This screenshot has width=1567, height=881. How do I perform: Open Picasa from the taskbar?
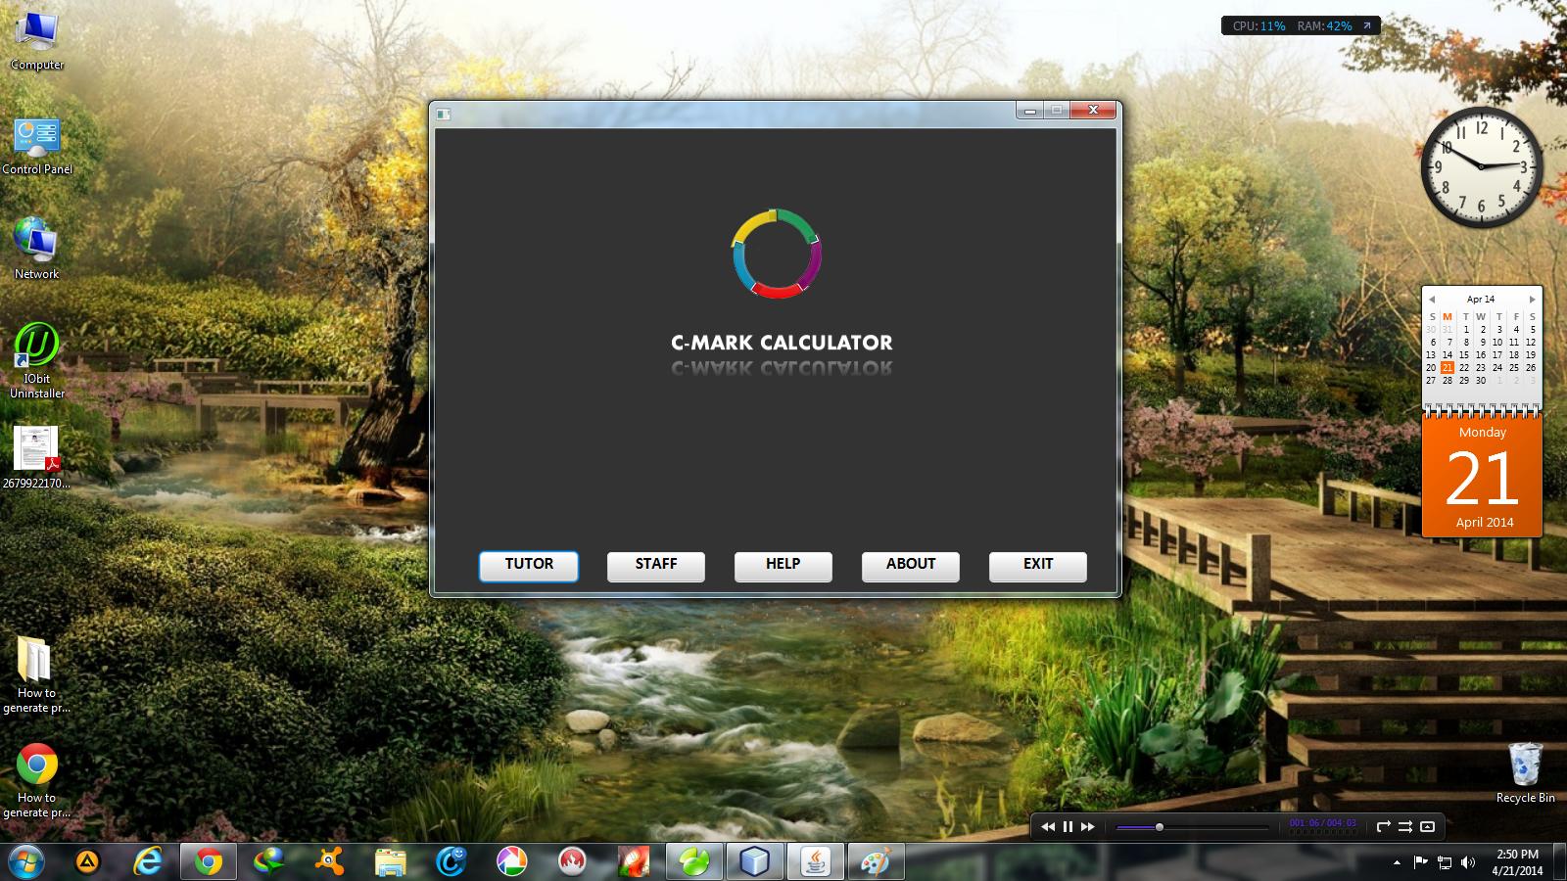coord(512,862)
